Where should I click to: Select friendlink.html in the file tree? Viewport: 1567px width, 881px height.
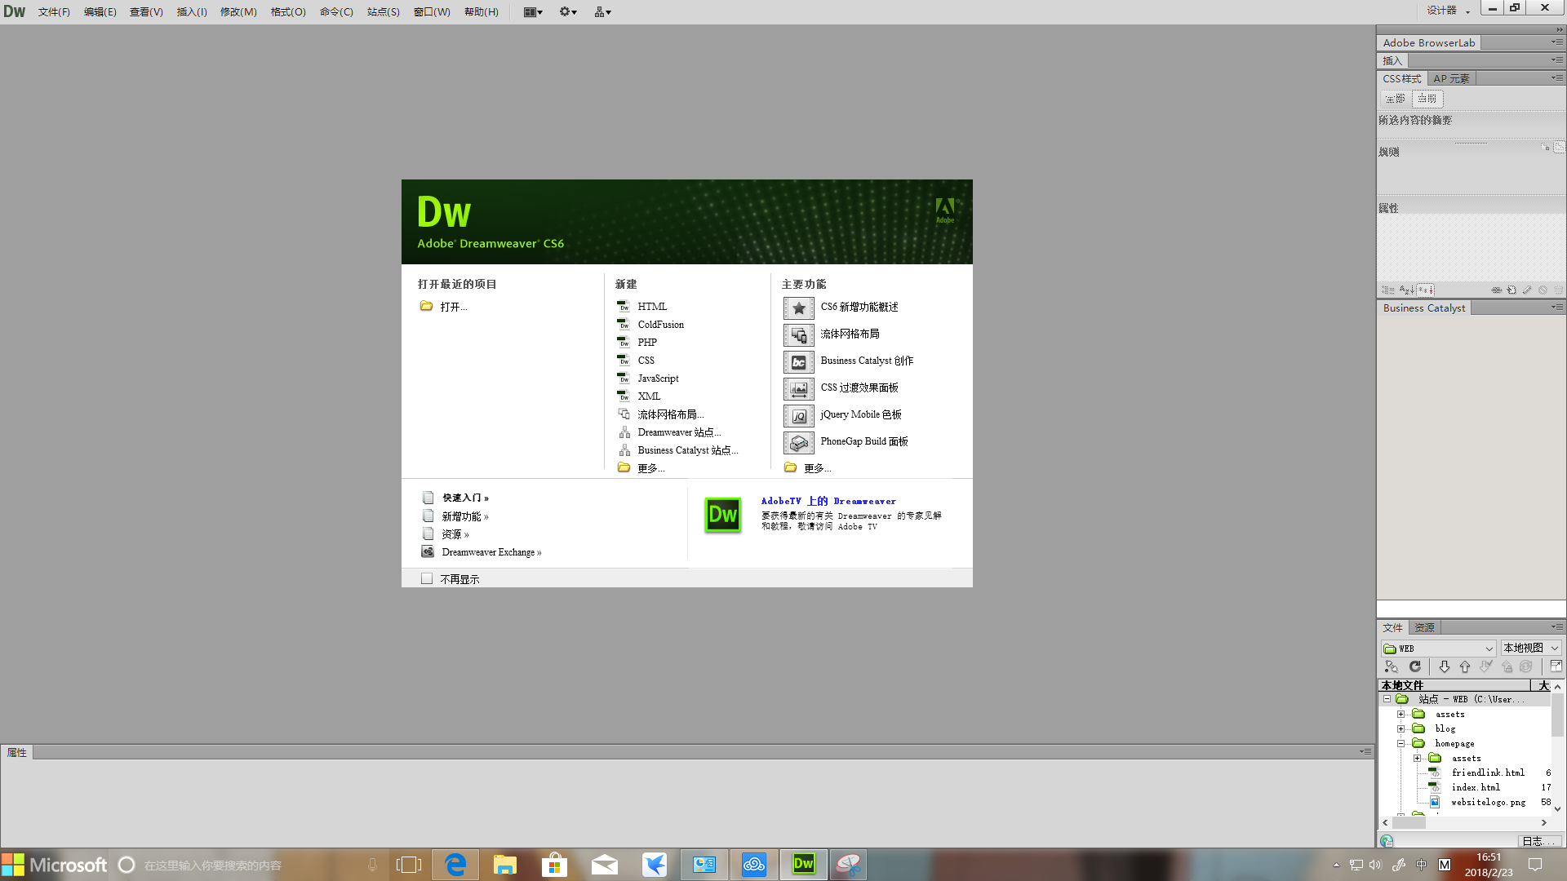click(1488, 773)
